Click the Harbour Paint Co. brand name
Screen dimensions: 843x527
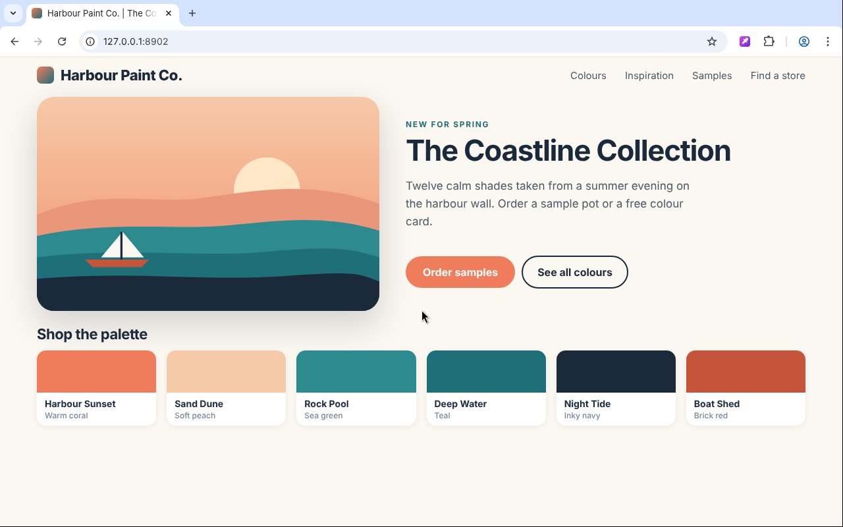pos(121,76)
